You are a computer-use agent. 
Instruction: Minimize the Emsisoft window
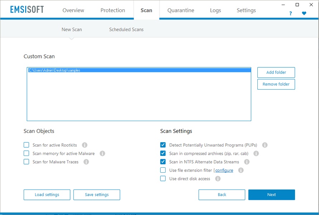283,5
